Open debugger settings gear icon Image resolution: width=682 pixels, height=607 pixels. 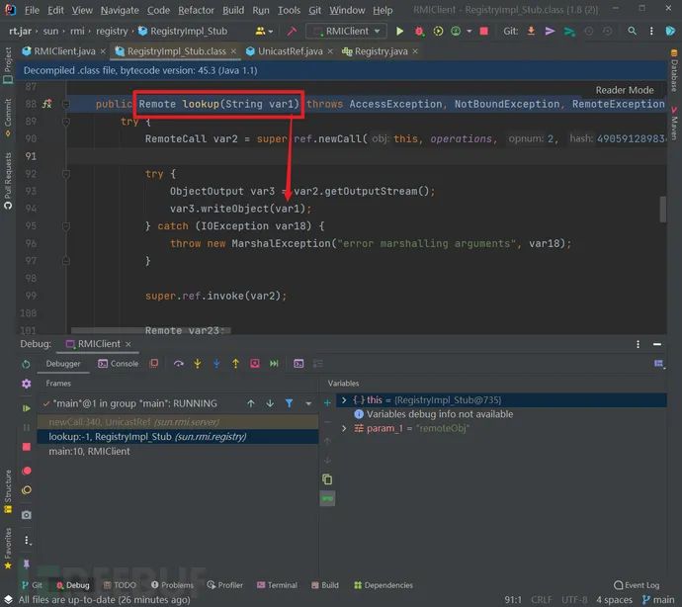26,384
